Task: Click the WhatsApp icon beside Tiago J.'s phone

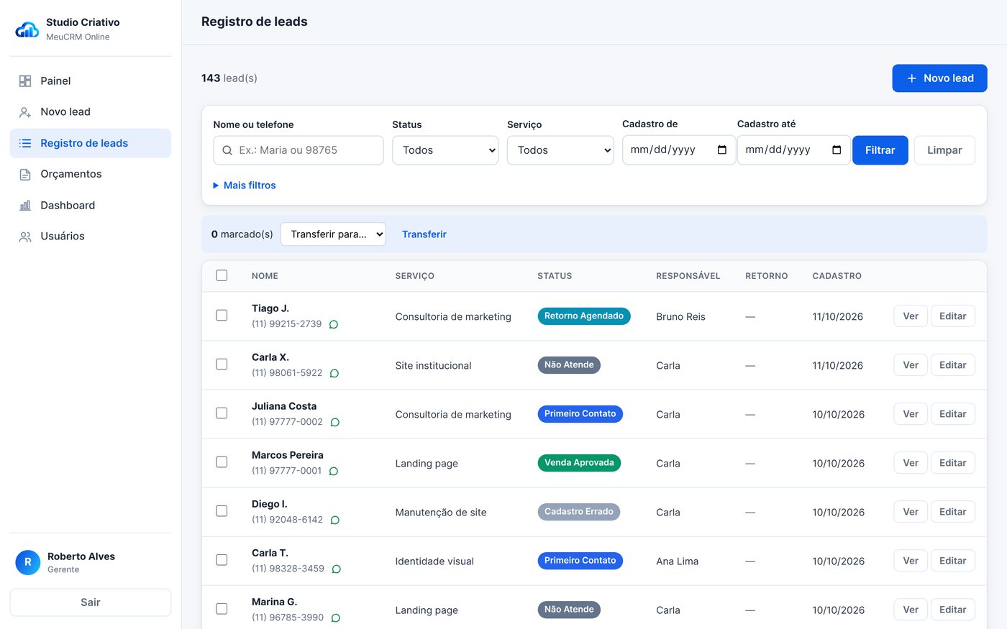Action: [334, 324]
